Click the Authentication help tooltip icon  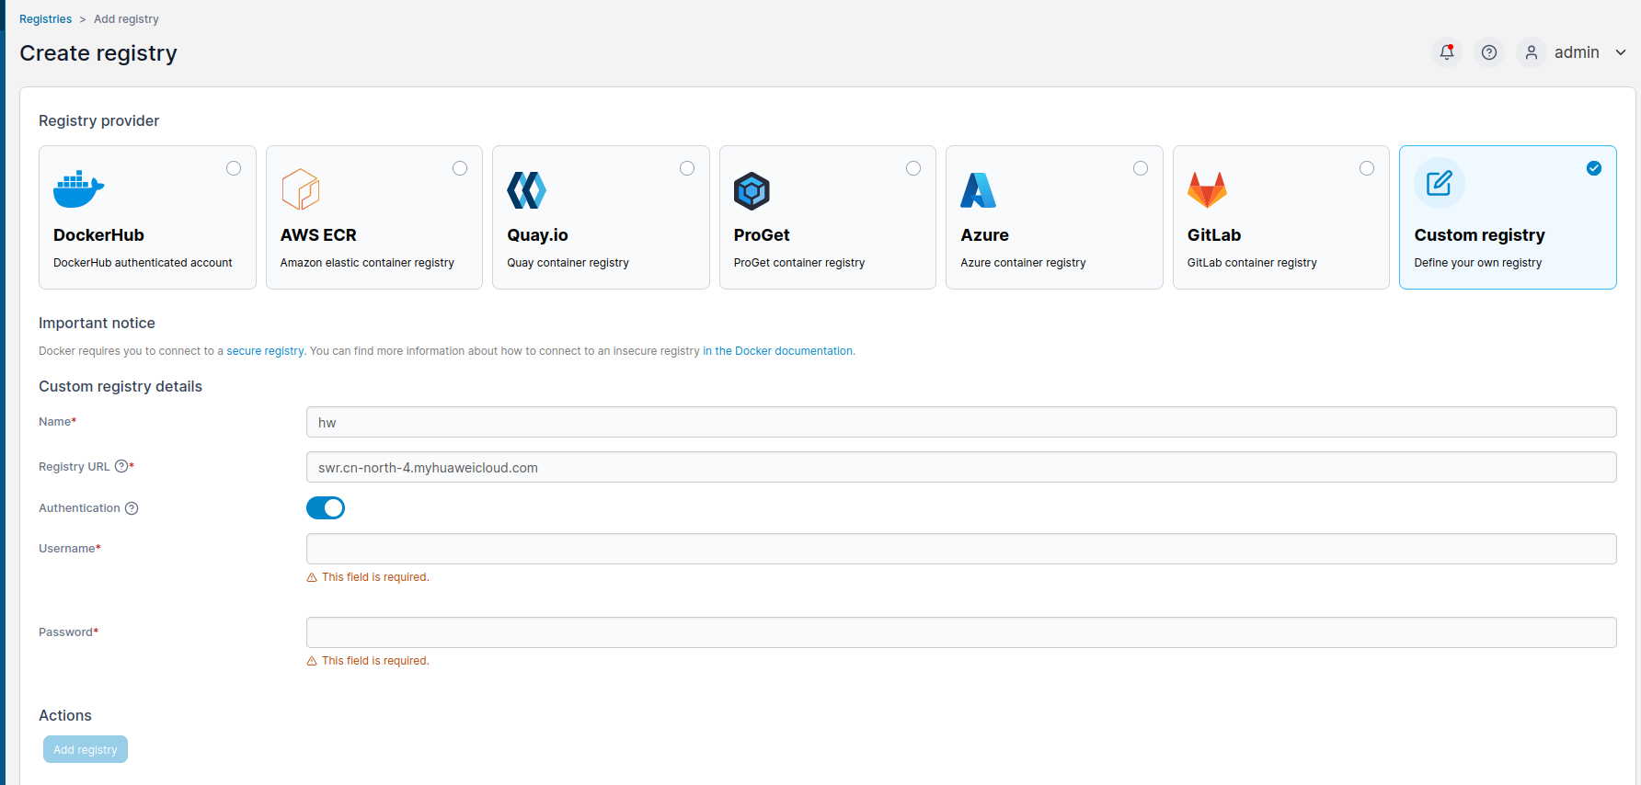click(x=132, y=508)
